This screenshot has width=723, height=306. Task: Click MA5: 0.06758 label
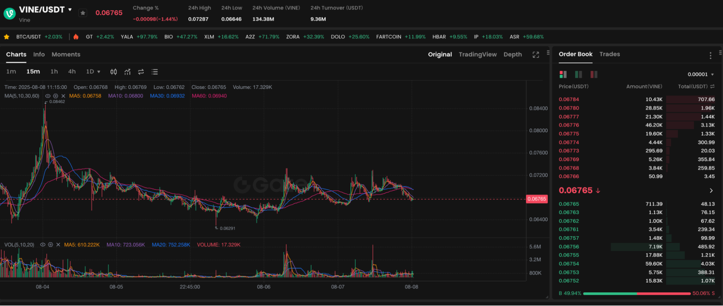(85, 96)
